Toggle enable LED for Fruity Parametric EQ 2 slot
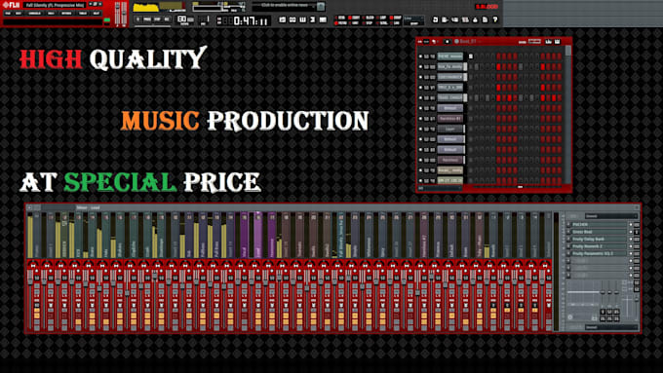The image size is (663, 373). point(631,253)
